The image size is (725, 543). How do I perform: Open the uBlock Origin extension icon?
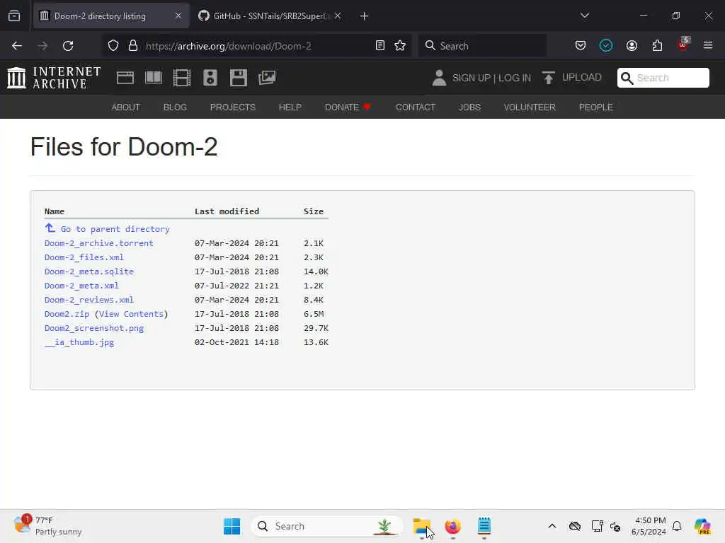pyautogui.click(x=683, y=45)
